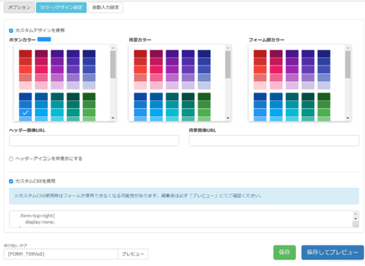Pick the palest pink-red swatch in ボタンカラー red column
Viewport: 365px width, 266px height.
click(x=26, y=85)
